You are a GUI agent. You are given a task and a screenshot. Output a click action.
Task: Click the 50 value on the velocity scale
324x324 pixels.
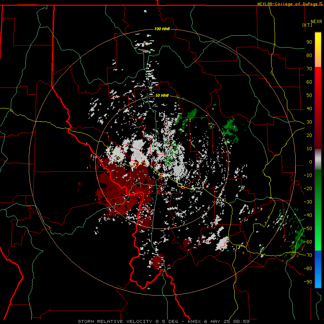point(309,95)
